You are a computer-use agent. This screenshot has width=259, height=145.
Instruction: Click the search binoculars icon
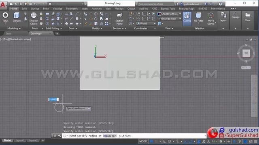pyautogui.click(x=176, y=4)
